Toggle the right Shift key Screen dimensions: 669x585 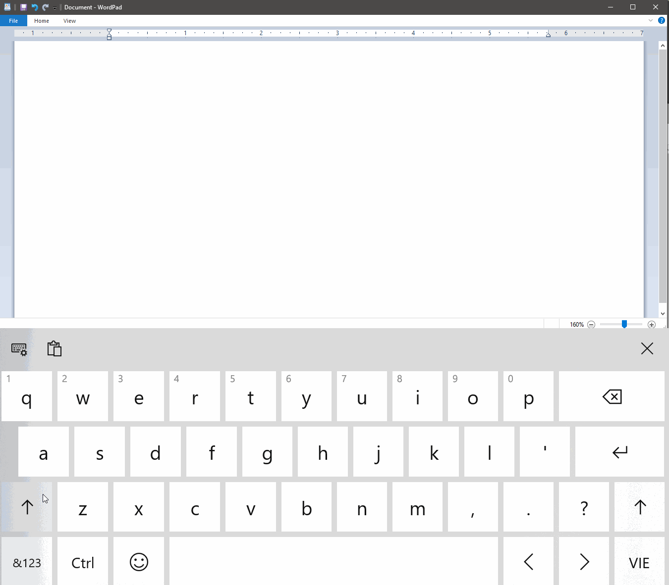[x=640, y=507]
